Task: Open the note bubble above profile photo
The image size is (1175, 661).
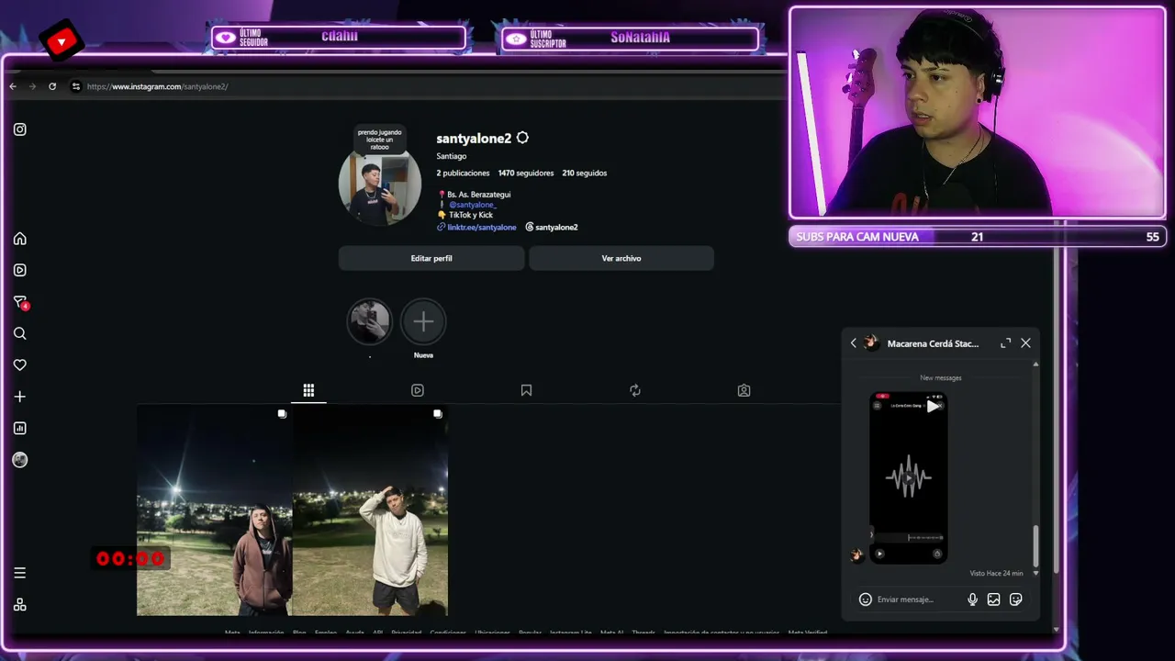Action: point(379,140)
